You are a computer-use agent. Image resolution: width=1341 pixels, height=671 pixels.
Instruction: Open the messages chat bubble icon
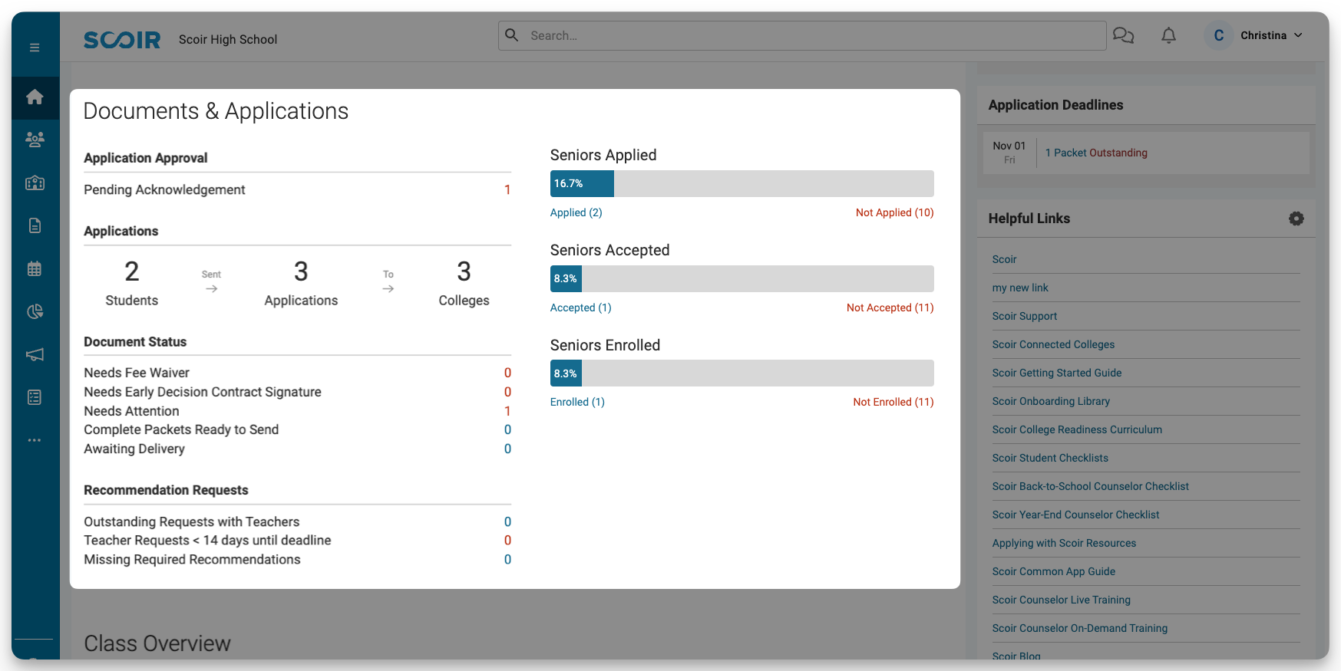click(1123, 35)
